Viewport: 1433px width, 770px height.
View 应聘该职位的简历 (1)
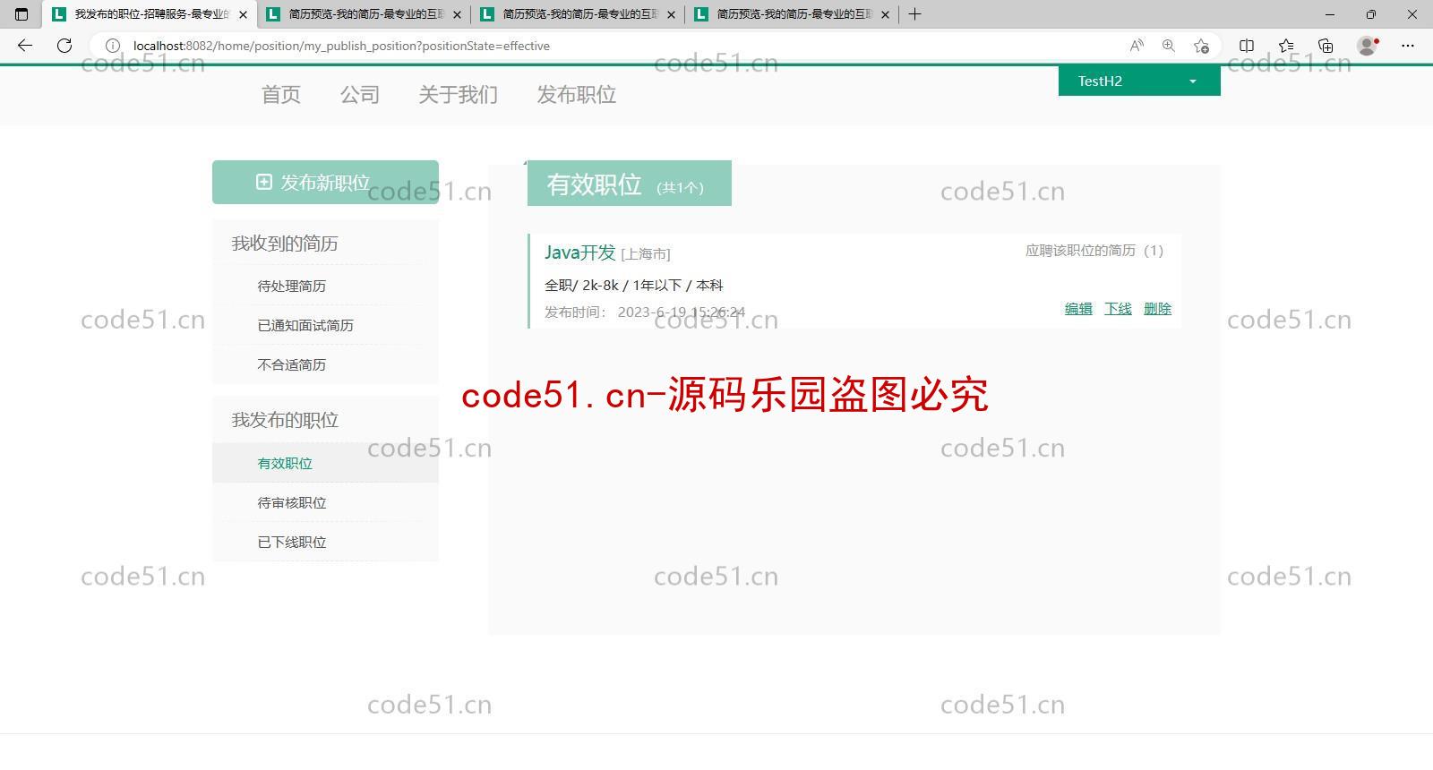coord(1094,251)
